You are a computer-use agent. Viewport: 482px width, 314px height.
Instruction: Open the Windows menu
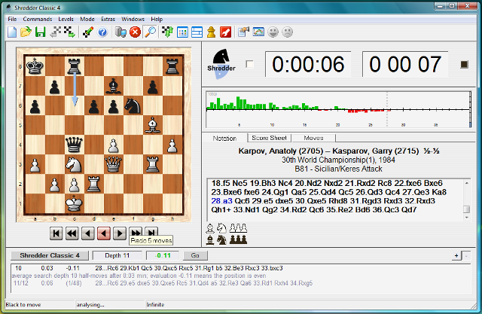click(x=133, y=19)
